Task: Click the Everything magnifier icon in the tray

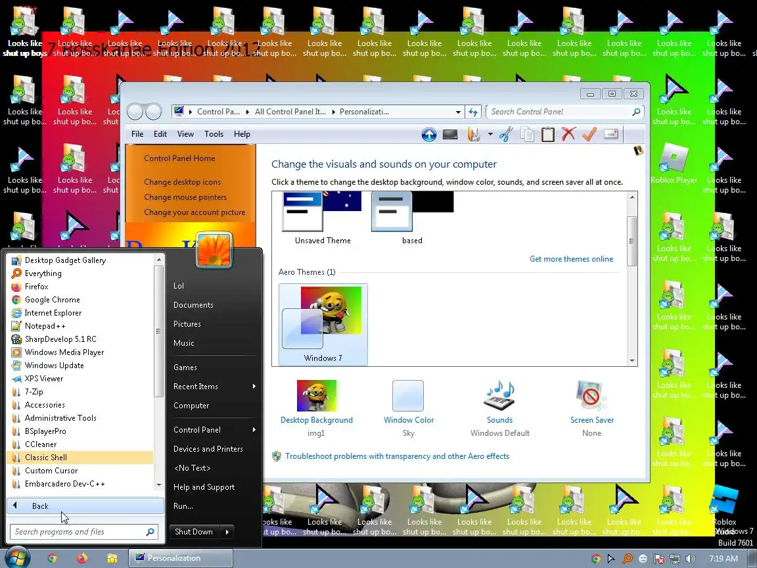Action: tap(627, 559)
